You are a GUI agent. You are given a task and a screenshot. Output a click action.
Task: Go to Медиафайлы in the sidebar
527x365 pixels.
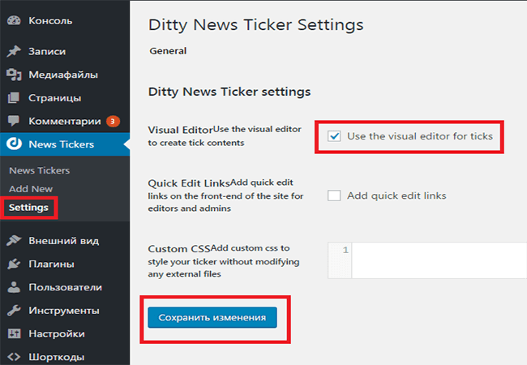[x=65, y=75]
